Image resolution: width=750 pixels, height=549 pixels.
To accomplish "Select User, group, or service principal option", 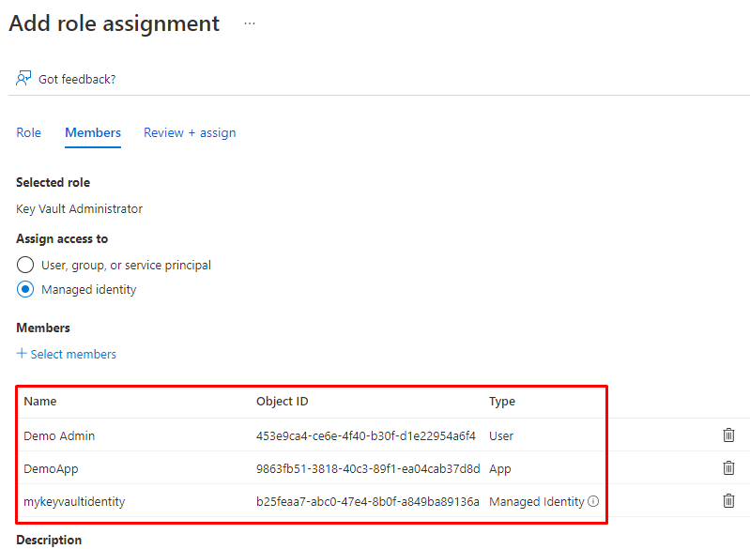I will coord(25,265).
